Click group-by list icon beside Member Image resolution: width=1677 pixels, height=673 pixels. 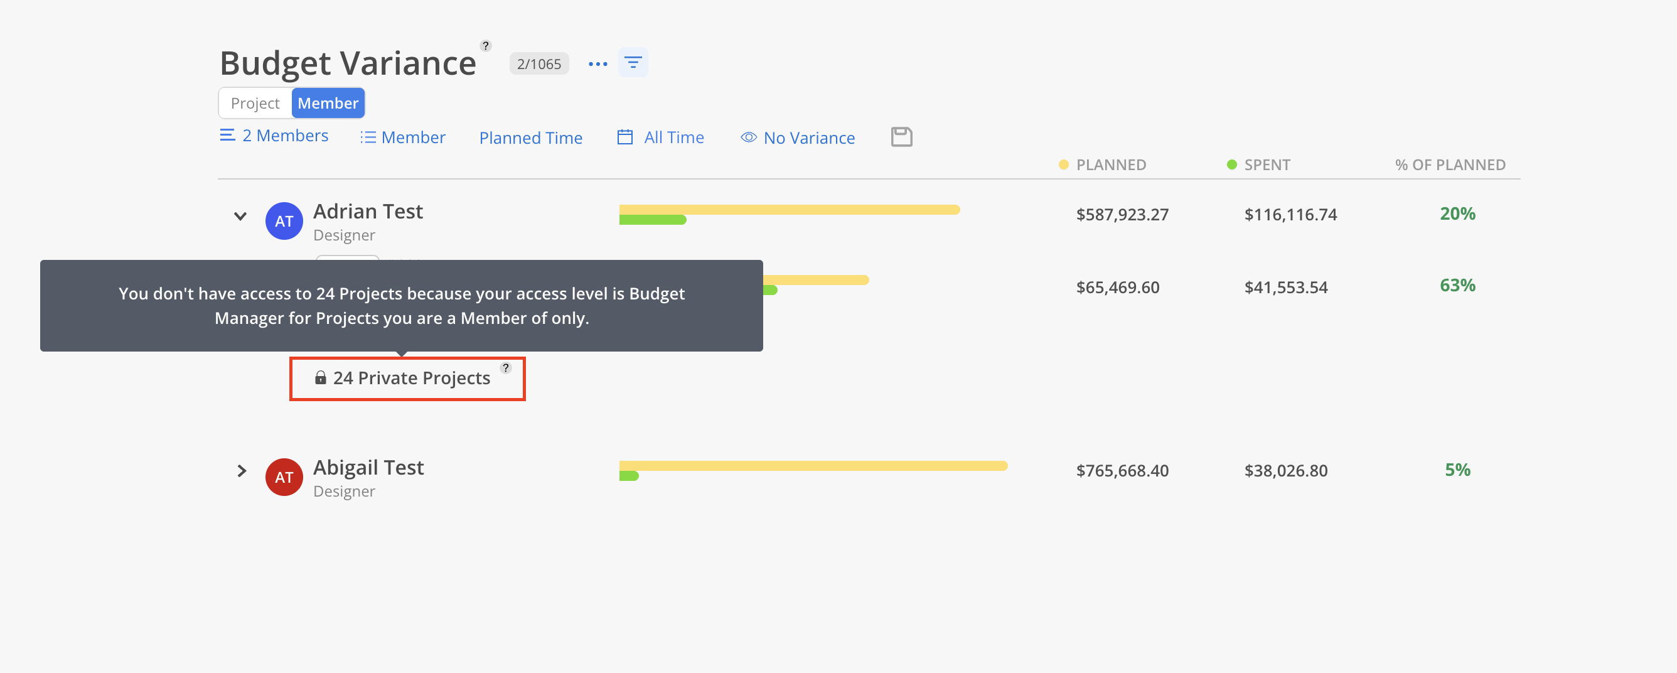pos(368,137)
